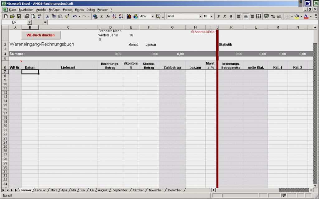Click the Save floppy disk icon
The height and width of the screenshot is (199, 319).
pos(19,16)
